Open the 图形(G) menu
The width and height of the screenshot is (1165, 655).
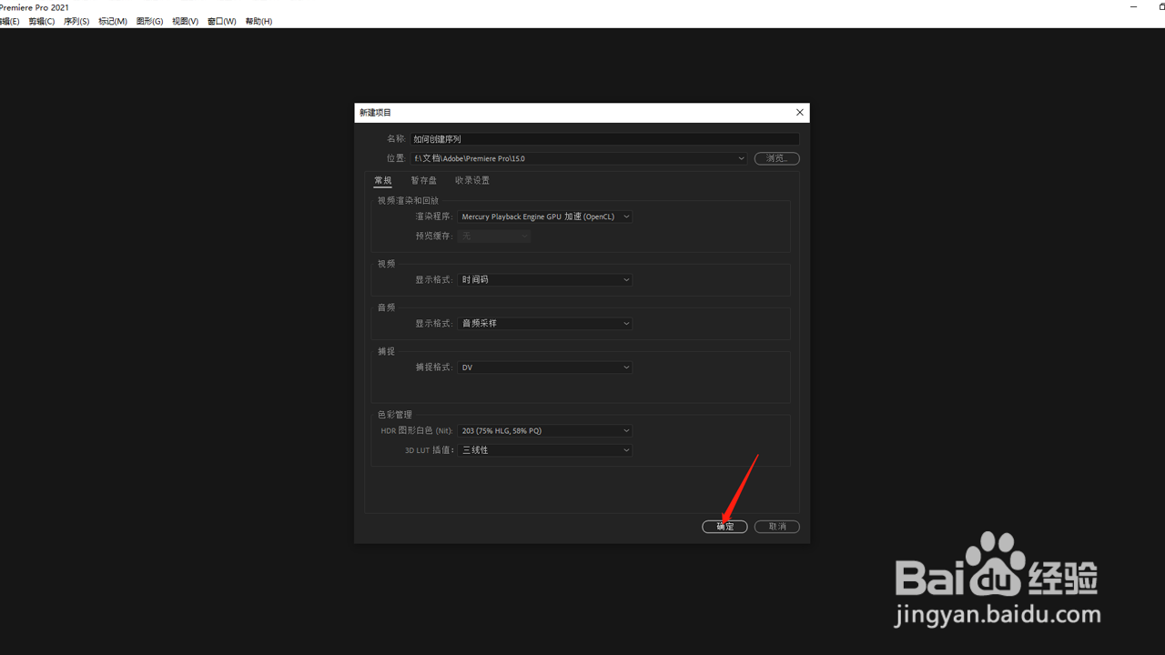(149, 21)
